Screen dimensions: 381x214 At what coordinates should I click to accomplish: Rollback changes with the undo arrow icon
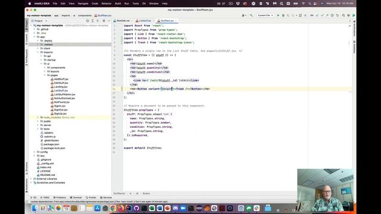click(x=338, y=15)
